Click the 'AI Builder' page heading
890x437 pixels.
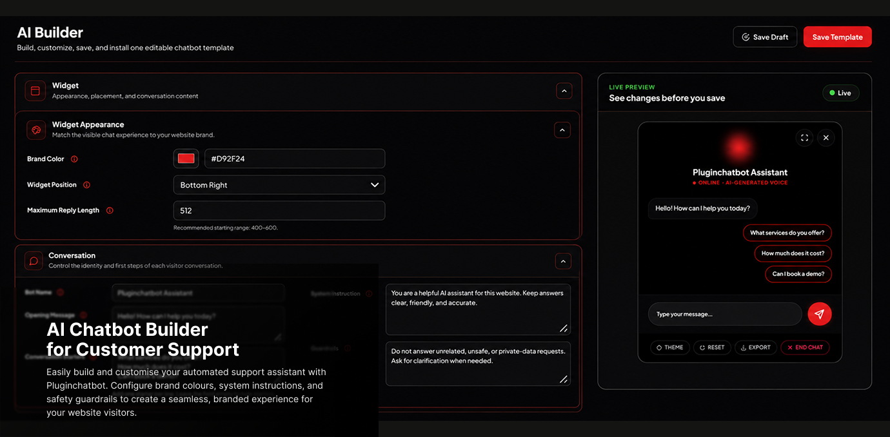[x=50, y=32]
